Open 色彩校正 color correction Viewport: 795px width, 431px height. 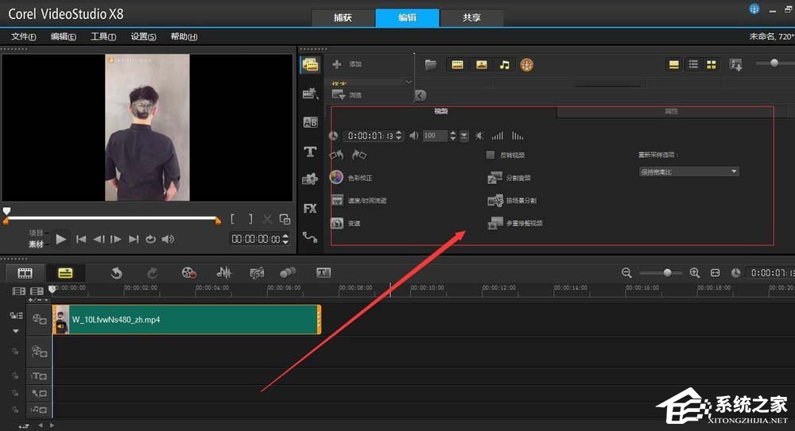(x=351, y=178)
